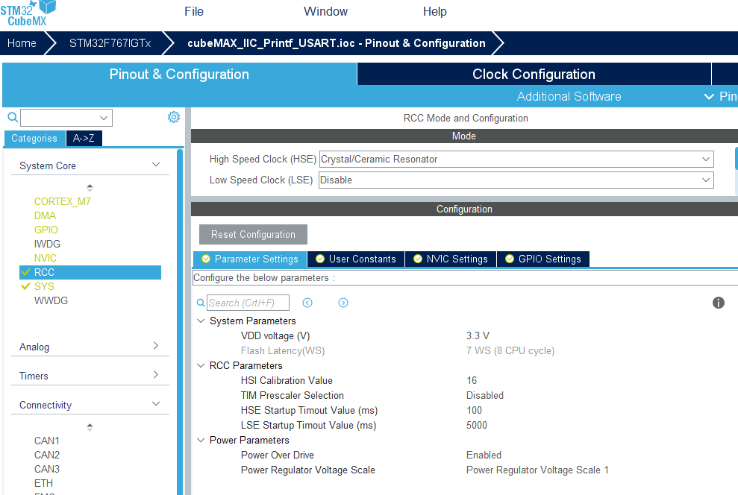Select the Categories tab
The image size is (738, 495).
pos(34,138)
